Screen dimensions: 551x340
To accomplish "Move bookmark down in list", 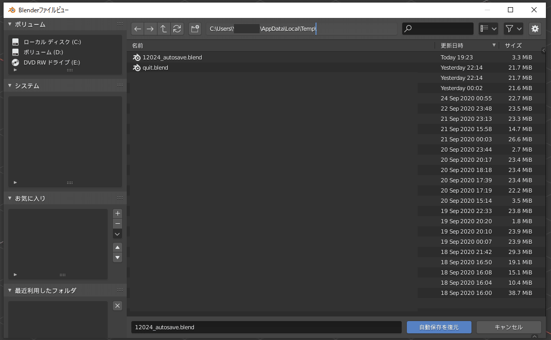I will tap(117, 258).
